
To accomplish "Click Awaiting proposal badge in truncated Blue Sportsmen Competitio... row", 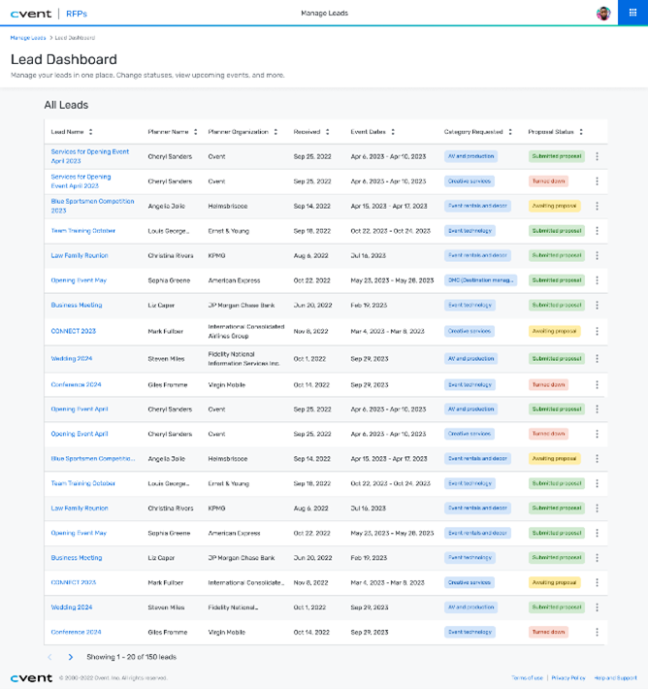I will coord(555,459).
